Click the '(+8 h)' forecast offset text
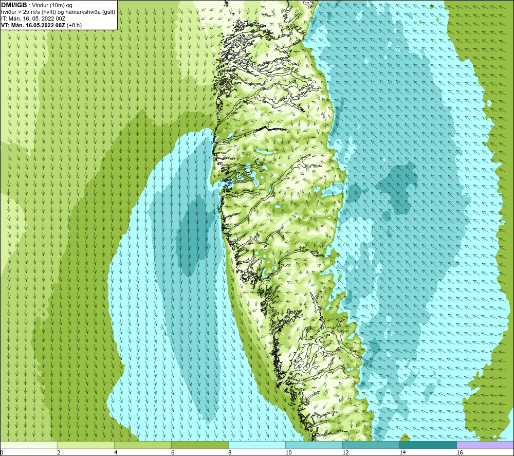Viewport: 514px width, 456px height. pyautogui.click(x=74, y=25)
